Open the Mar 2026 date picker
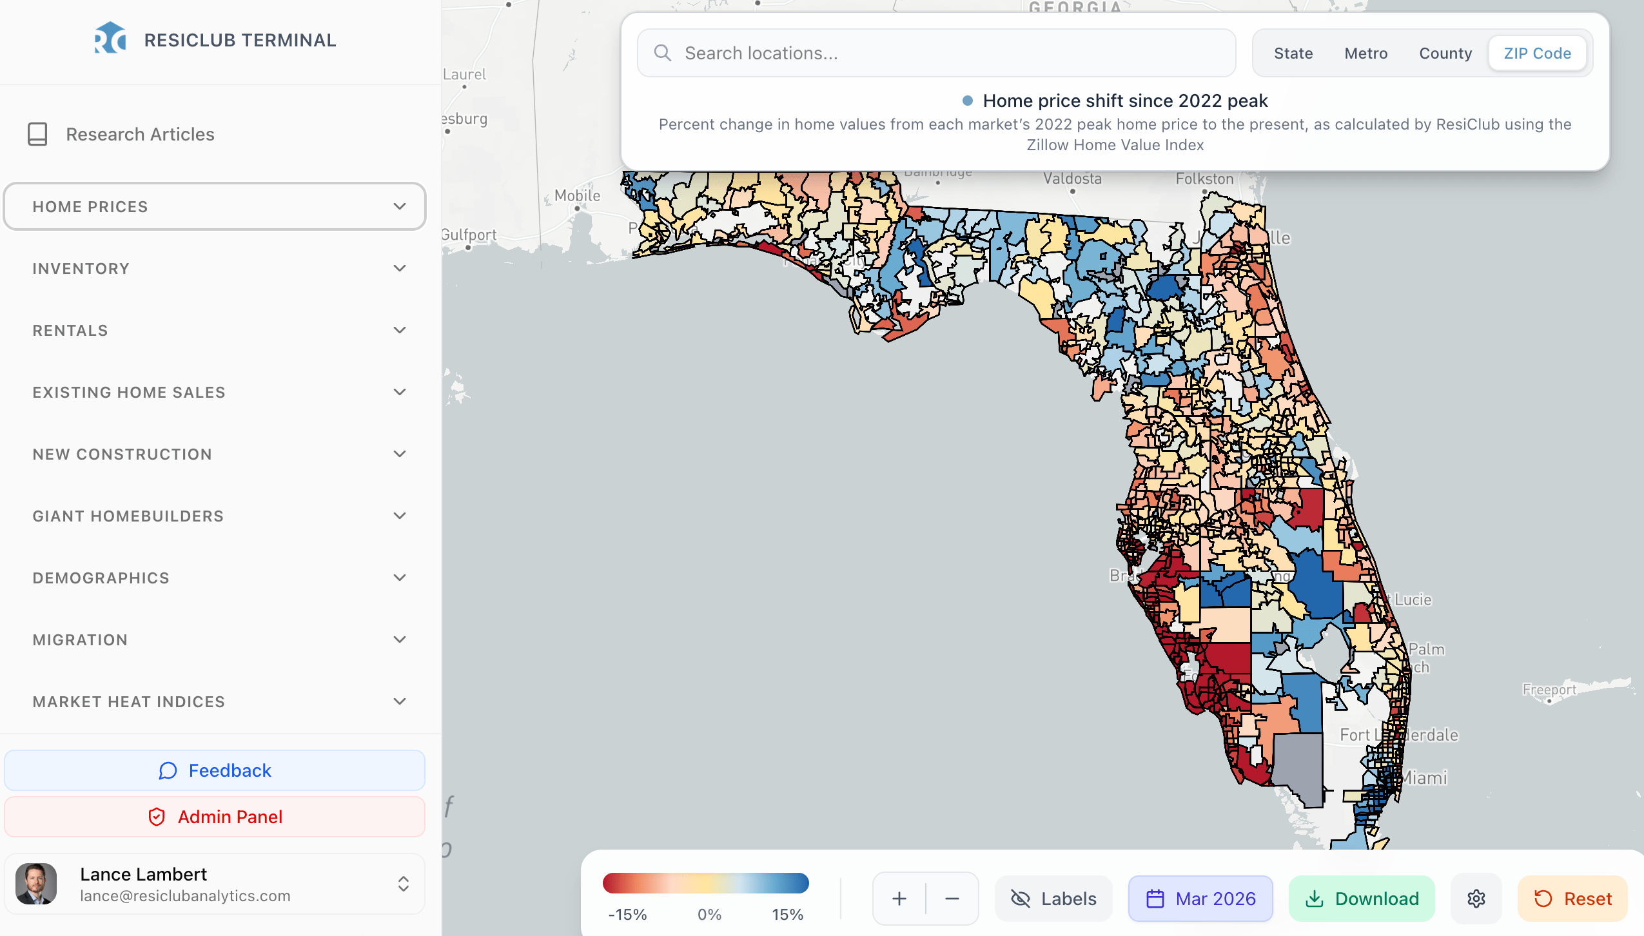This screenshot has width=1644, height=936. 1200,898
